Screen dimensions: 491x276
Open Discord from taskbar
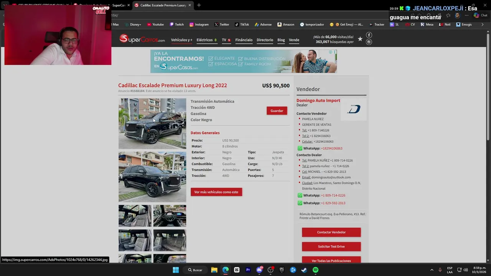click(259, 270)
